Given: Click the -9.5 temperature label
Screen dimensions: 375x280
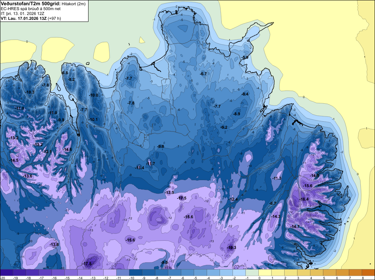Looking at the screenshot, I should [x=164, y=262].
